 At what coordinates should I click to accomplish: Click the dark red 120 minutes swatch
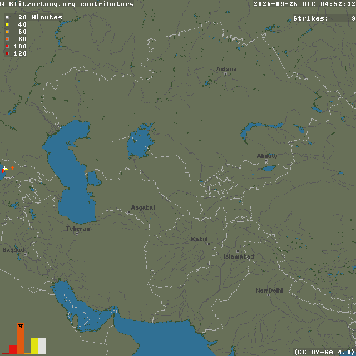point(7,53)
